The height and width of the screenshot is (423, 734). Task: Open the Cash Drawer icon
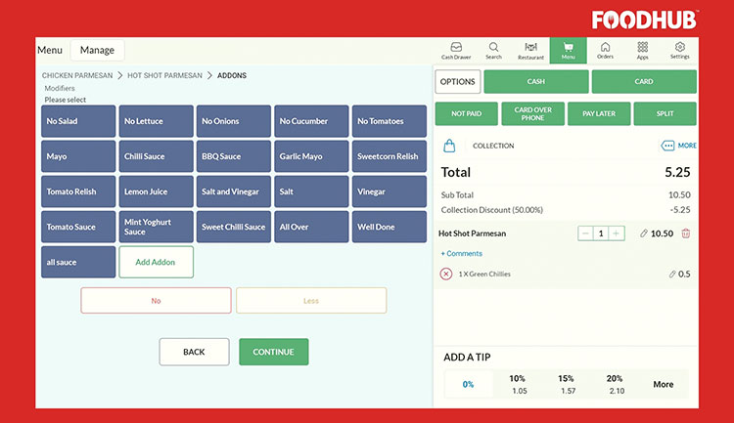456,50
